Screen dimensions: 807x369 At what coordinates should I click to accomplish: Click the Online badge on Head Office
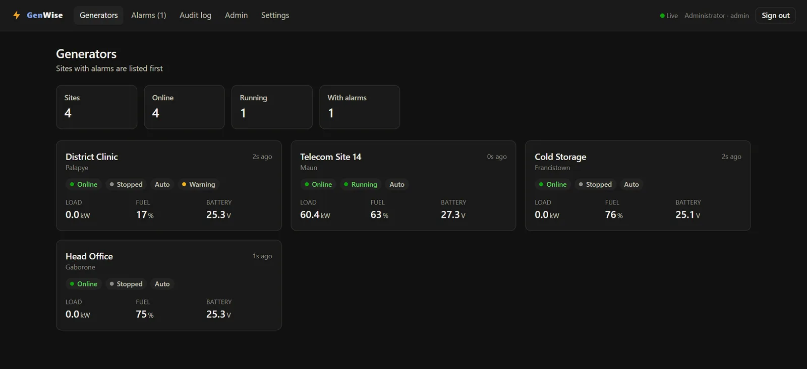click(84, 284)
